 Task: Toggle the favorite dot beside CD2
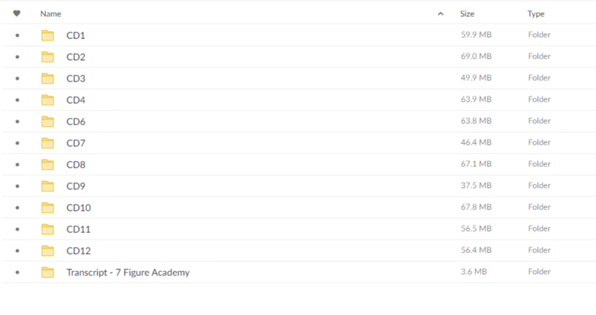pos(17,57)
